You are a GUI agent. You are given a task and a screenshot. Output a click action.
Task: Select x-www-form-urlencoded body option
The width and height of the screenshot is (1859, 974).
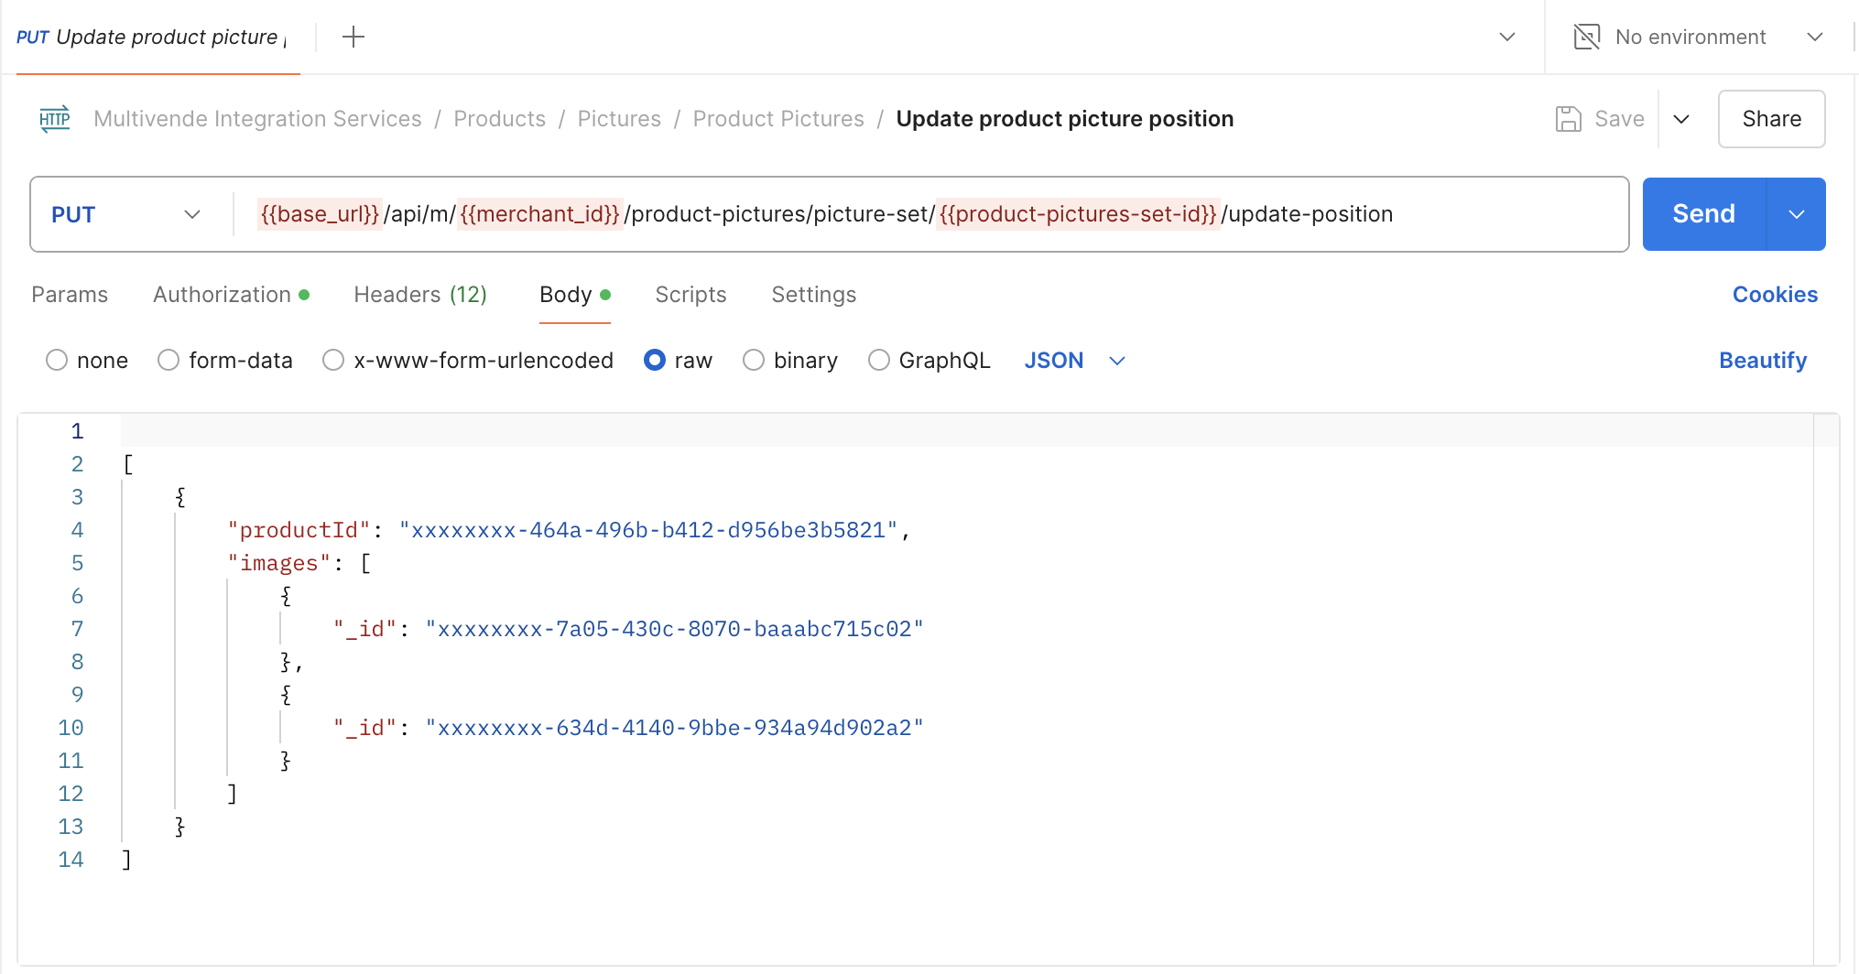pos(333,360)
